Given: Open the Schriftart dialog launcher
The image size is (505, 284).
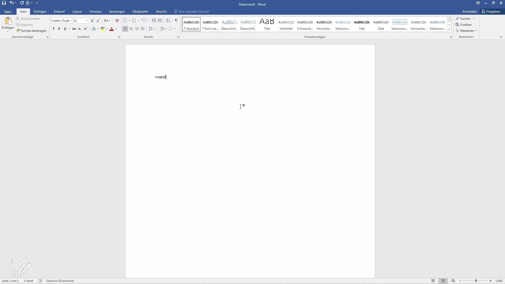Looking at the screenshot, I should pyautogui.click(x=119, y=37).
